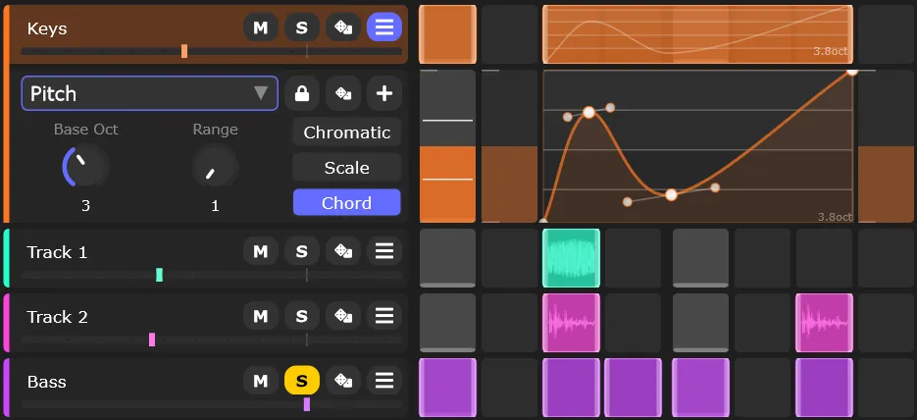Screen dimensions: 917x420
Task: Randomize Track 2 with dice icon
Action: (x=342, y=316)
